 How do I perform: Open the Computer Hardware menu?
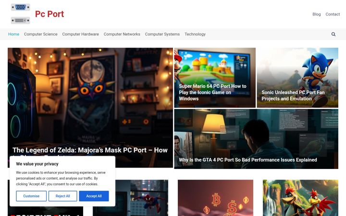81,34
